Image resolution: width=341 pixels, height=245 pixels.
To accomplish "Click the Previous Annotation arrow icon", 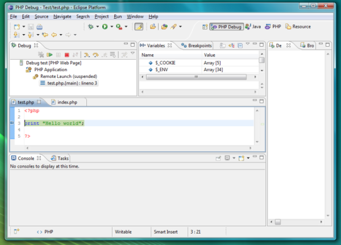I will coord(31,35).
